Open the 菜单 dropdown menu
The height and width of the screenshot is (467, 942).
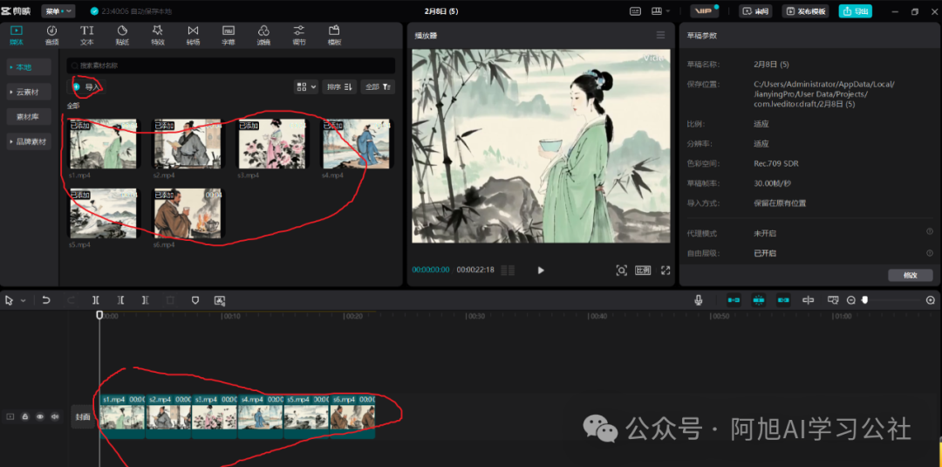point(58,10)
